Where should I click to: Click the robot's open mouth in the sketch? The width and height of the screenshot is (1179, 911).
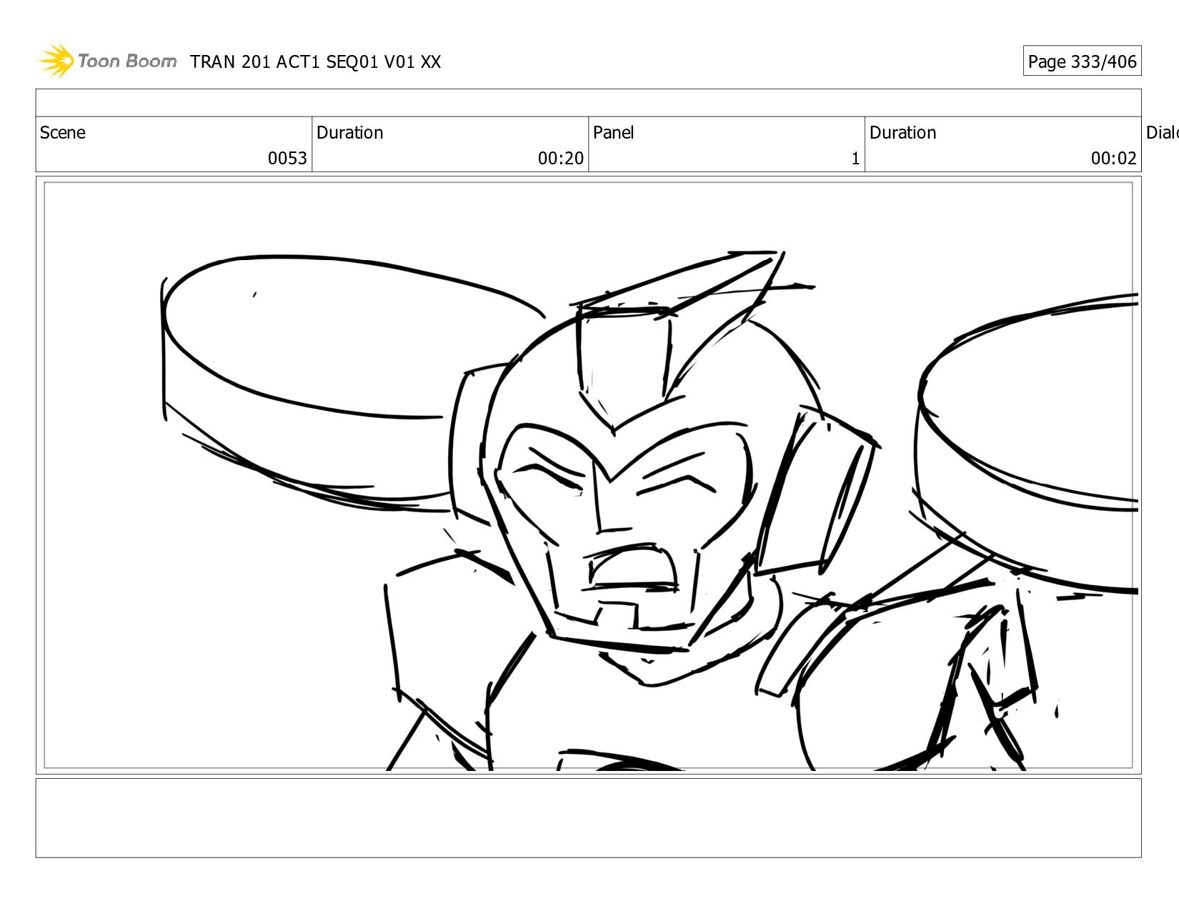(x=632, y=568)
